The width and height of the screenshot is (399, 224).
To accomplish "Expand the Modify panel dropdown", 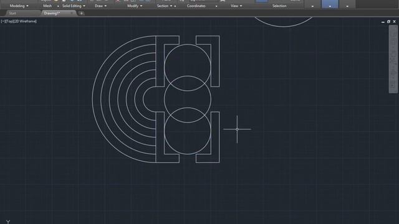I will [x=135, y=6].
